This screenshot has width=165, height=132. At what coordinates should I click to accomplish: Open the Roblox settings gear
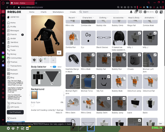tap(156, 12)
